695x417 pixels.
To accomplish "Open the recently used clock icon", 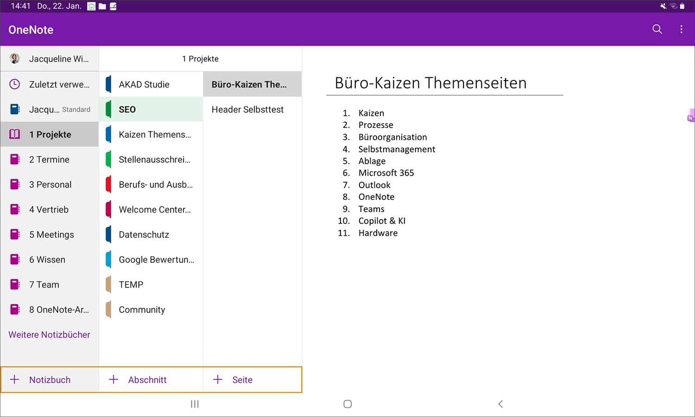I will coord(15,84).
